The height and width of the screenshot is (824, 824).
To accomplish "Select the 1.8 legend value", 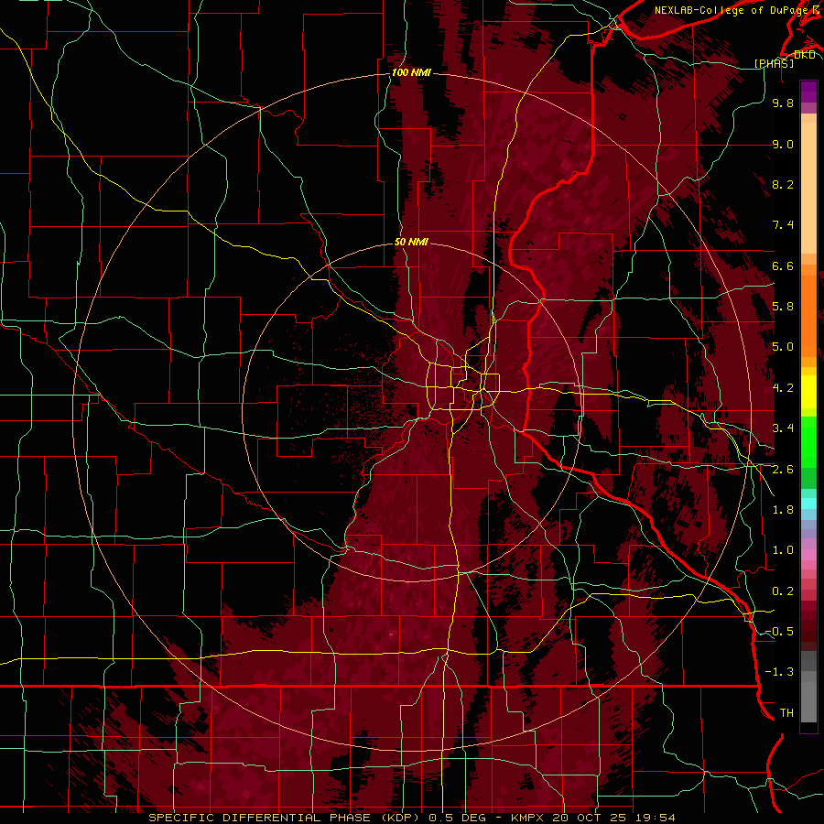I will [783, 510].
